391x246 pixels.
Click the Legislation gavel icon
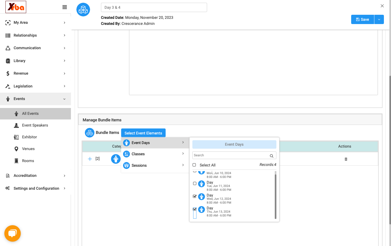[x=8, y=86]
